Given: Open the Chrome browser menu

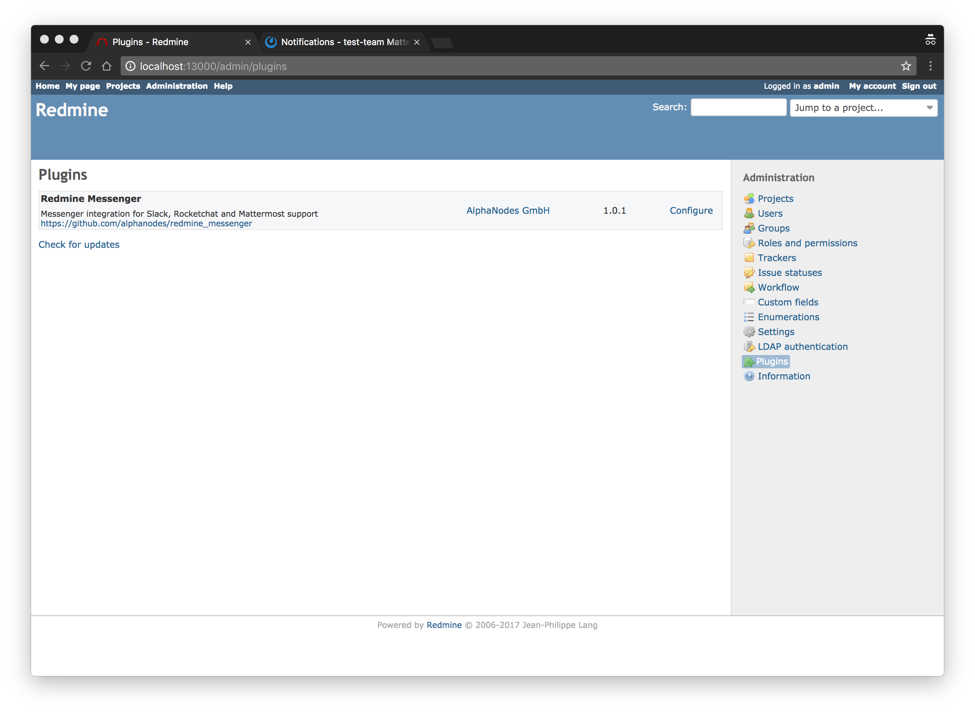Looking at the screenshot, I should [x=931, y=66].
